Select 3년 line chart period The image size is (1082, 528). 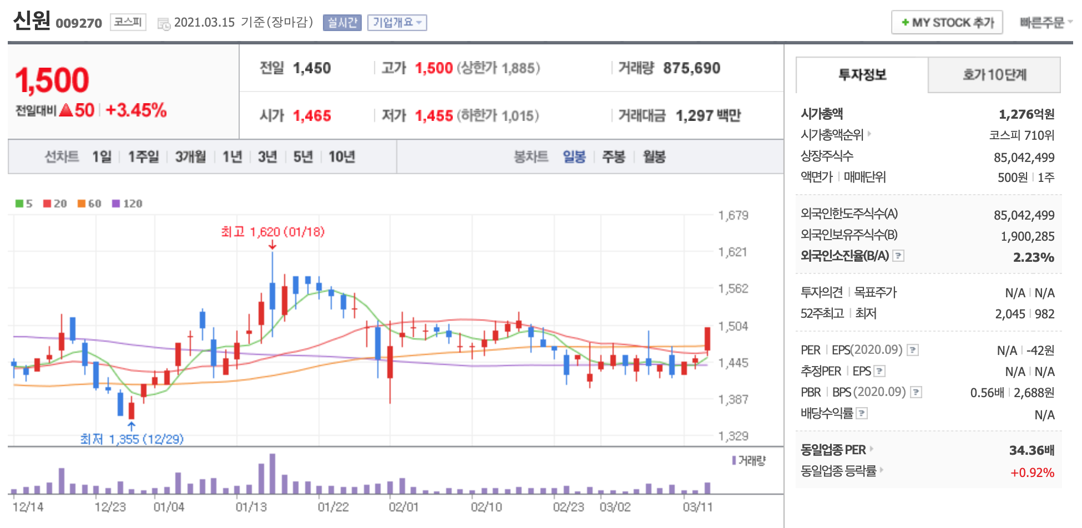click(x=267, y=157)
